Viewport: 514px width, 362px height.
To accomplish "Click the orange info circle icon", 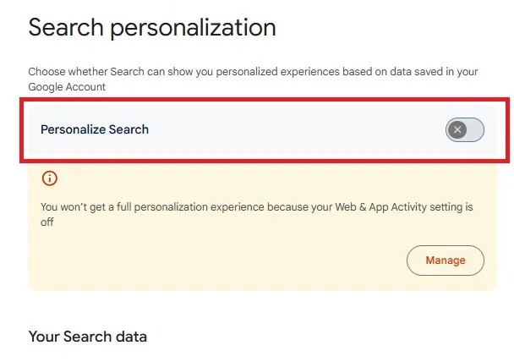I will pos(49,178).
